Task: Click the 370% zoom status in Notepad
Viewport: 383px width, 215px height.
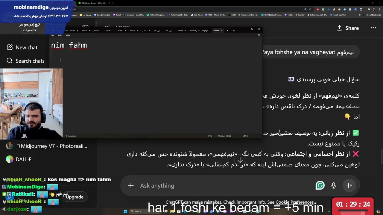Action: (210, 136)
